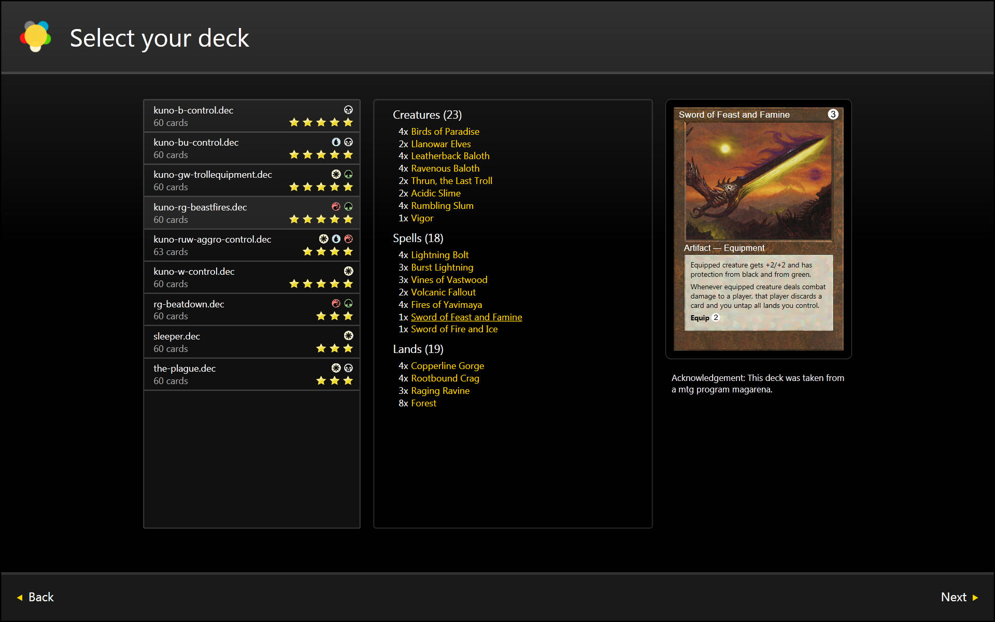The height and width of the screenshot is (622, 995).
Task: Show the Thrun, the Last Troll card
Action: click(451, 181)
